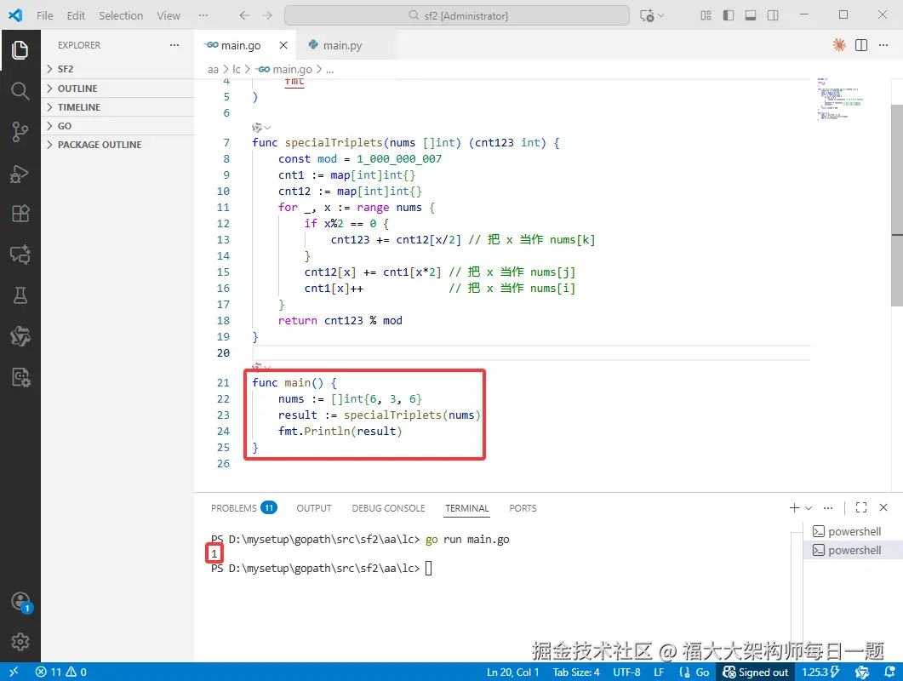903x681 pixels.
Task: Expand the SF2 folder section
Action: click(x=117, y=69)
